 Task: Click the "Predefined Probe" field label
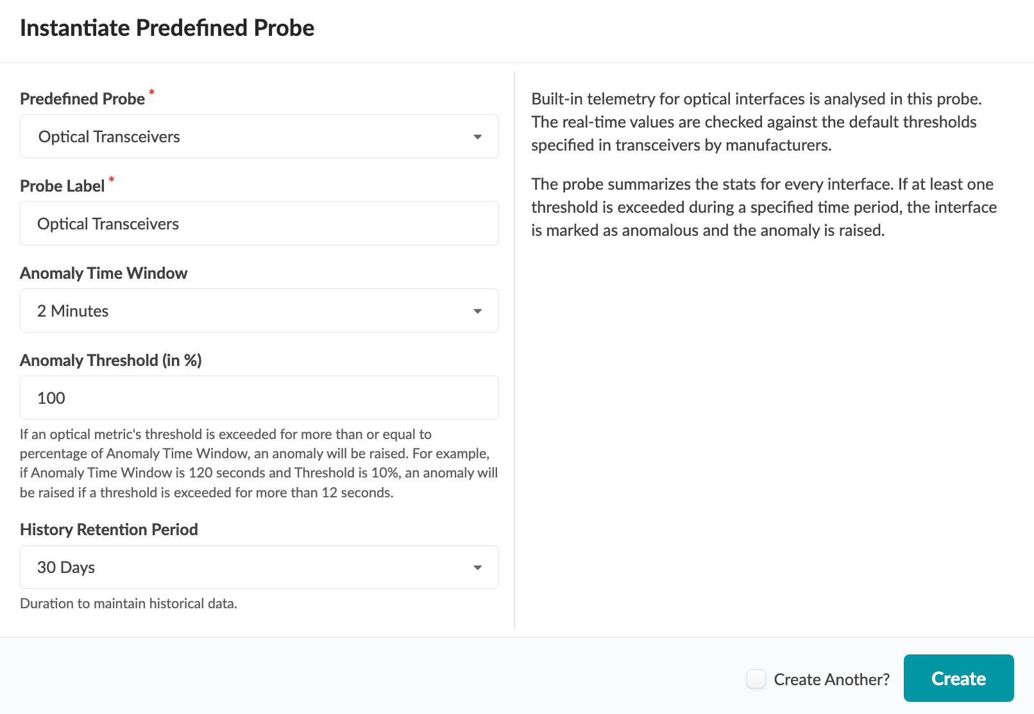[82, 99]
